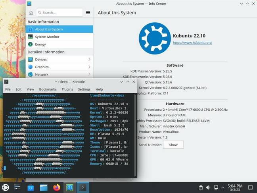Launch Firefox from taskbar
257x193 pixels.
point(57,187)
